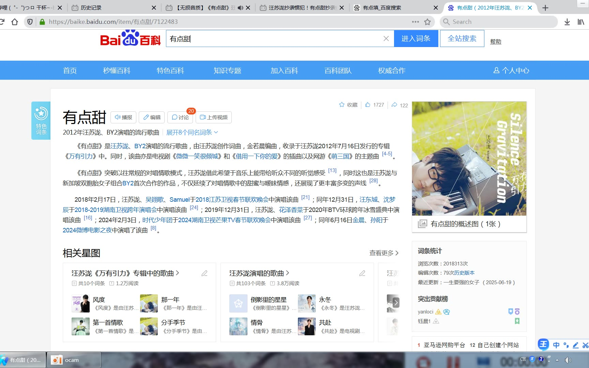The width and height of the screenshot is (589, 368).
Task: Close the 历史记录 tab
Action: point(154,7)
